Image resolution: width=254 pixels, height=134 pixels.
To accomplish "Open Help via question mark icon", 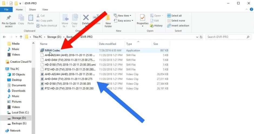I will click(251, 9).
